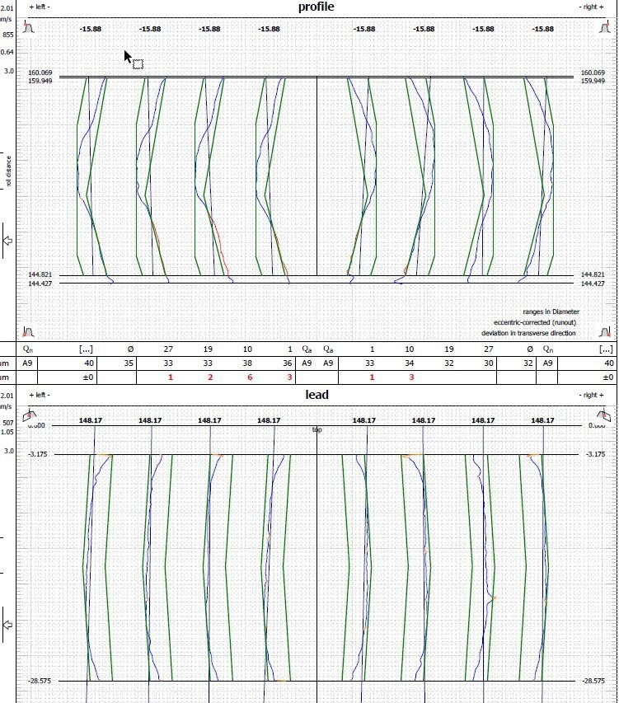Select the "profile" chart title
This screenshot has width=619, height=703.
(x=317, y=7)
